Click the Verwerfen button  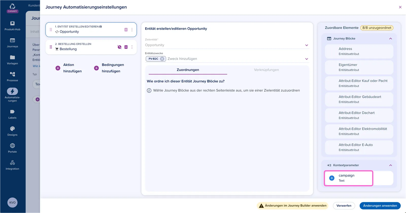tap(344, 206)
